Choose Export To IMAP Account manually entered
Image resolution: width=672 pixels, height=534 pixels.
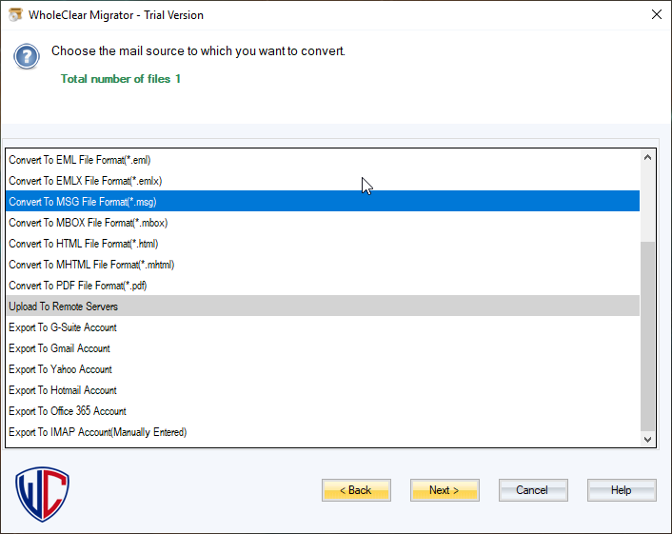click(97, 432)
